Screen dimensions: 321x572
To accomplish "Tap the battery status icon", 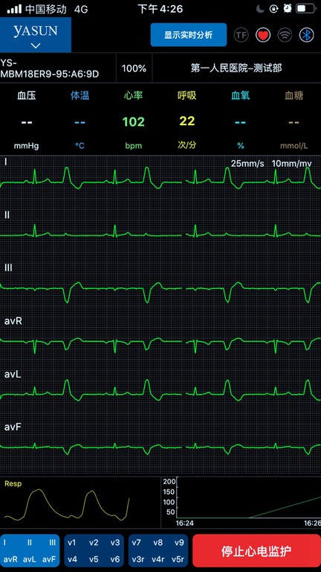I will tap(305, 9).
